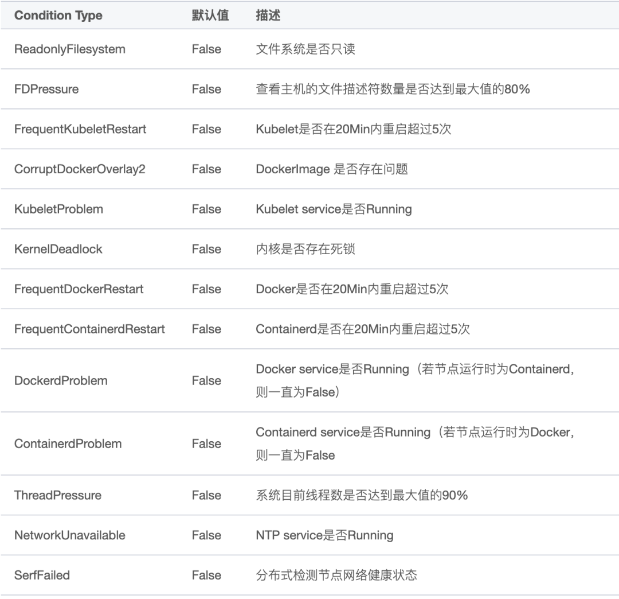This screenshot has width=619, height=599.
Task: Click the FrequentContainerdRestart condition name
Action: [89, 329]
